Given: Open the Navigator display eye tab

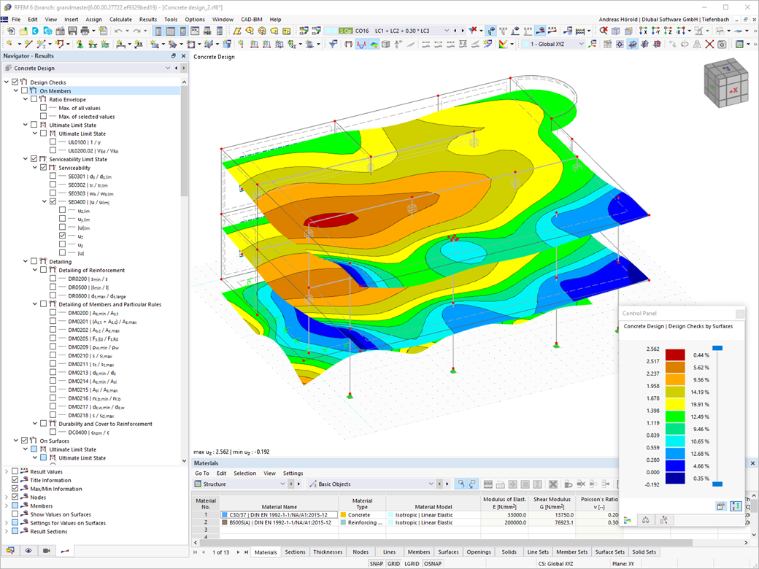Looking at the screenshot, I should [x=28, y=551].
